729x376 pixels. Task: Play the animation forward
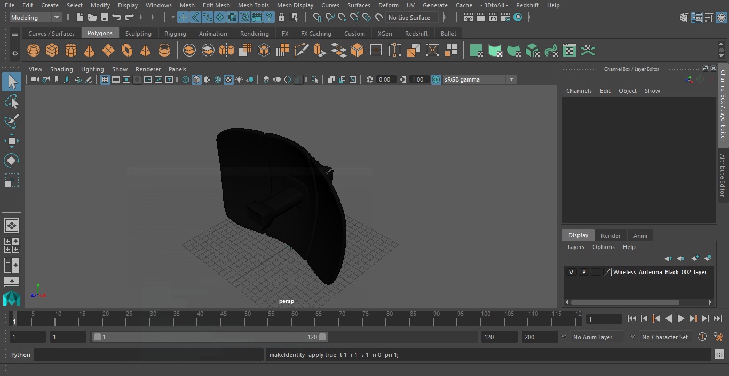click(x=681, y=318)
